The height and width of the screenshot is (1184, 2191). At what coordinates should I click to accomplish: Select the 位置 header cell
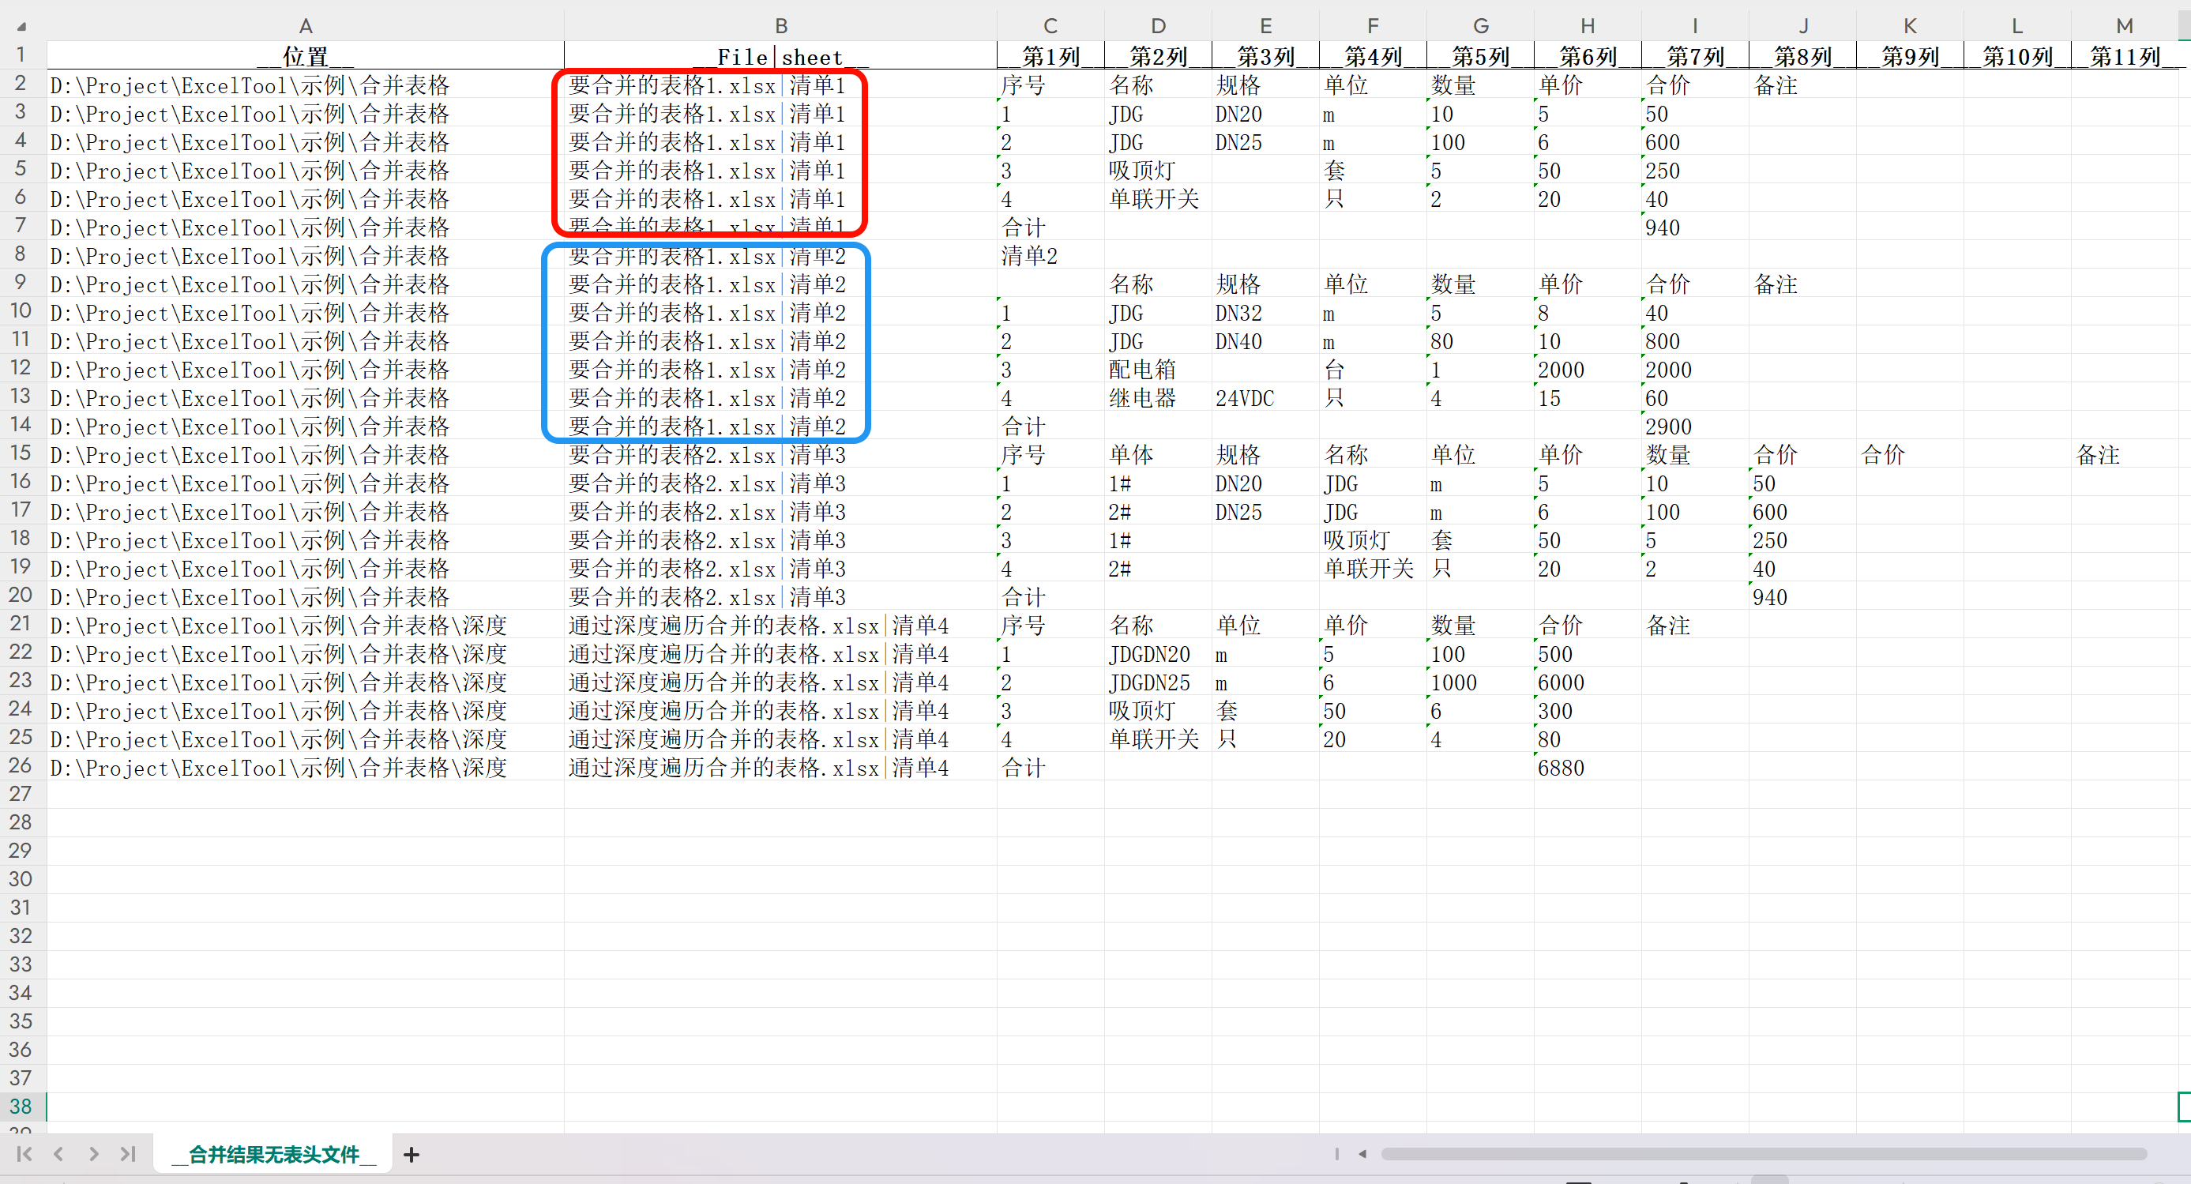point(306,57)
